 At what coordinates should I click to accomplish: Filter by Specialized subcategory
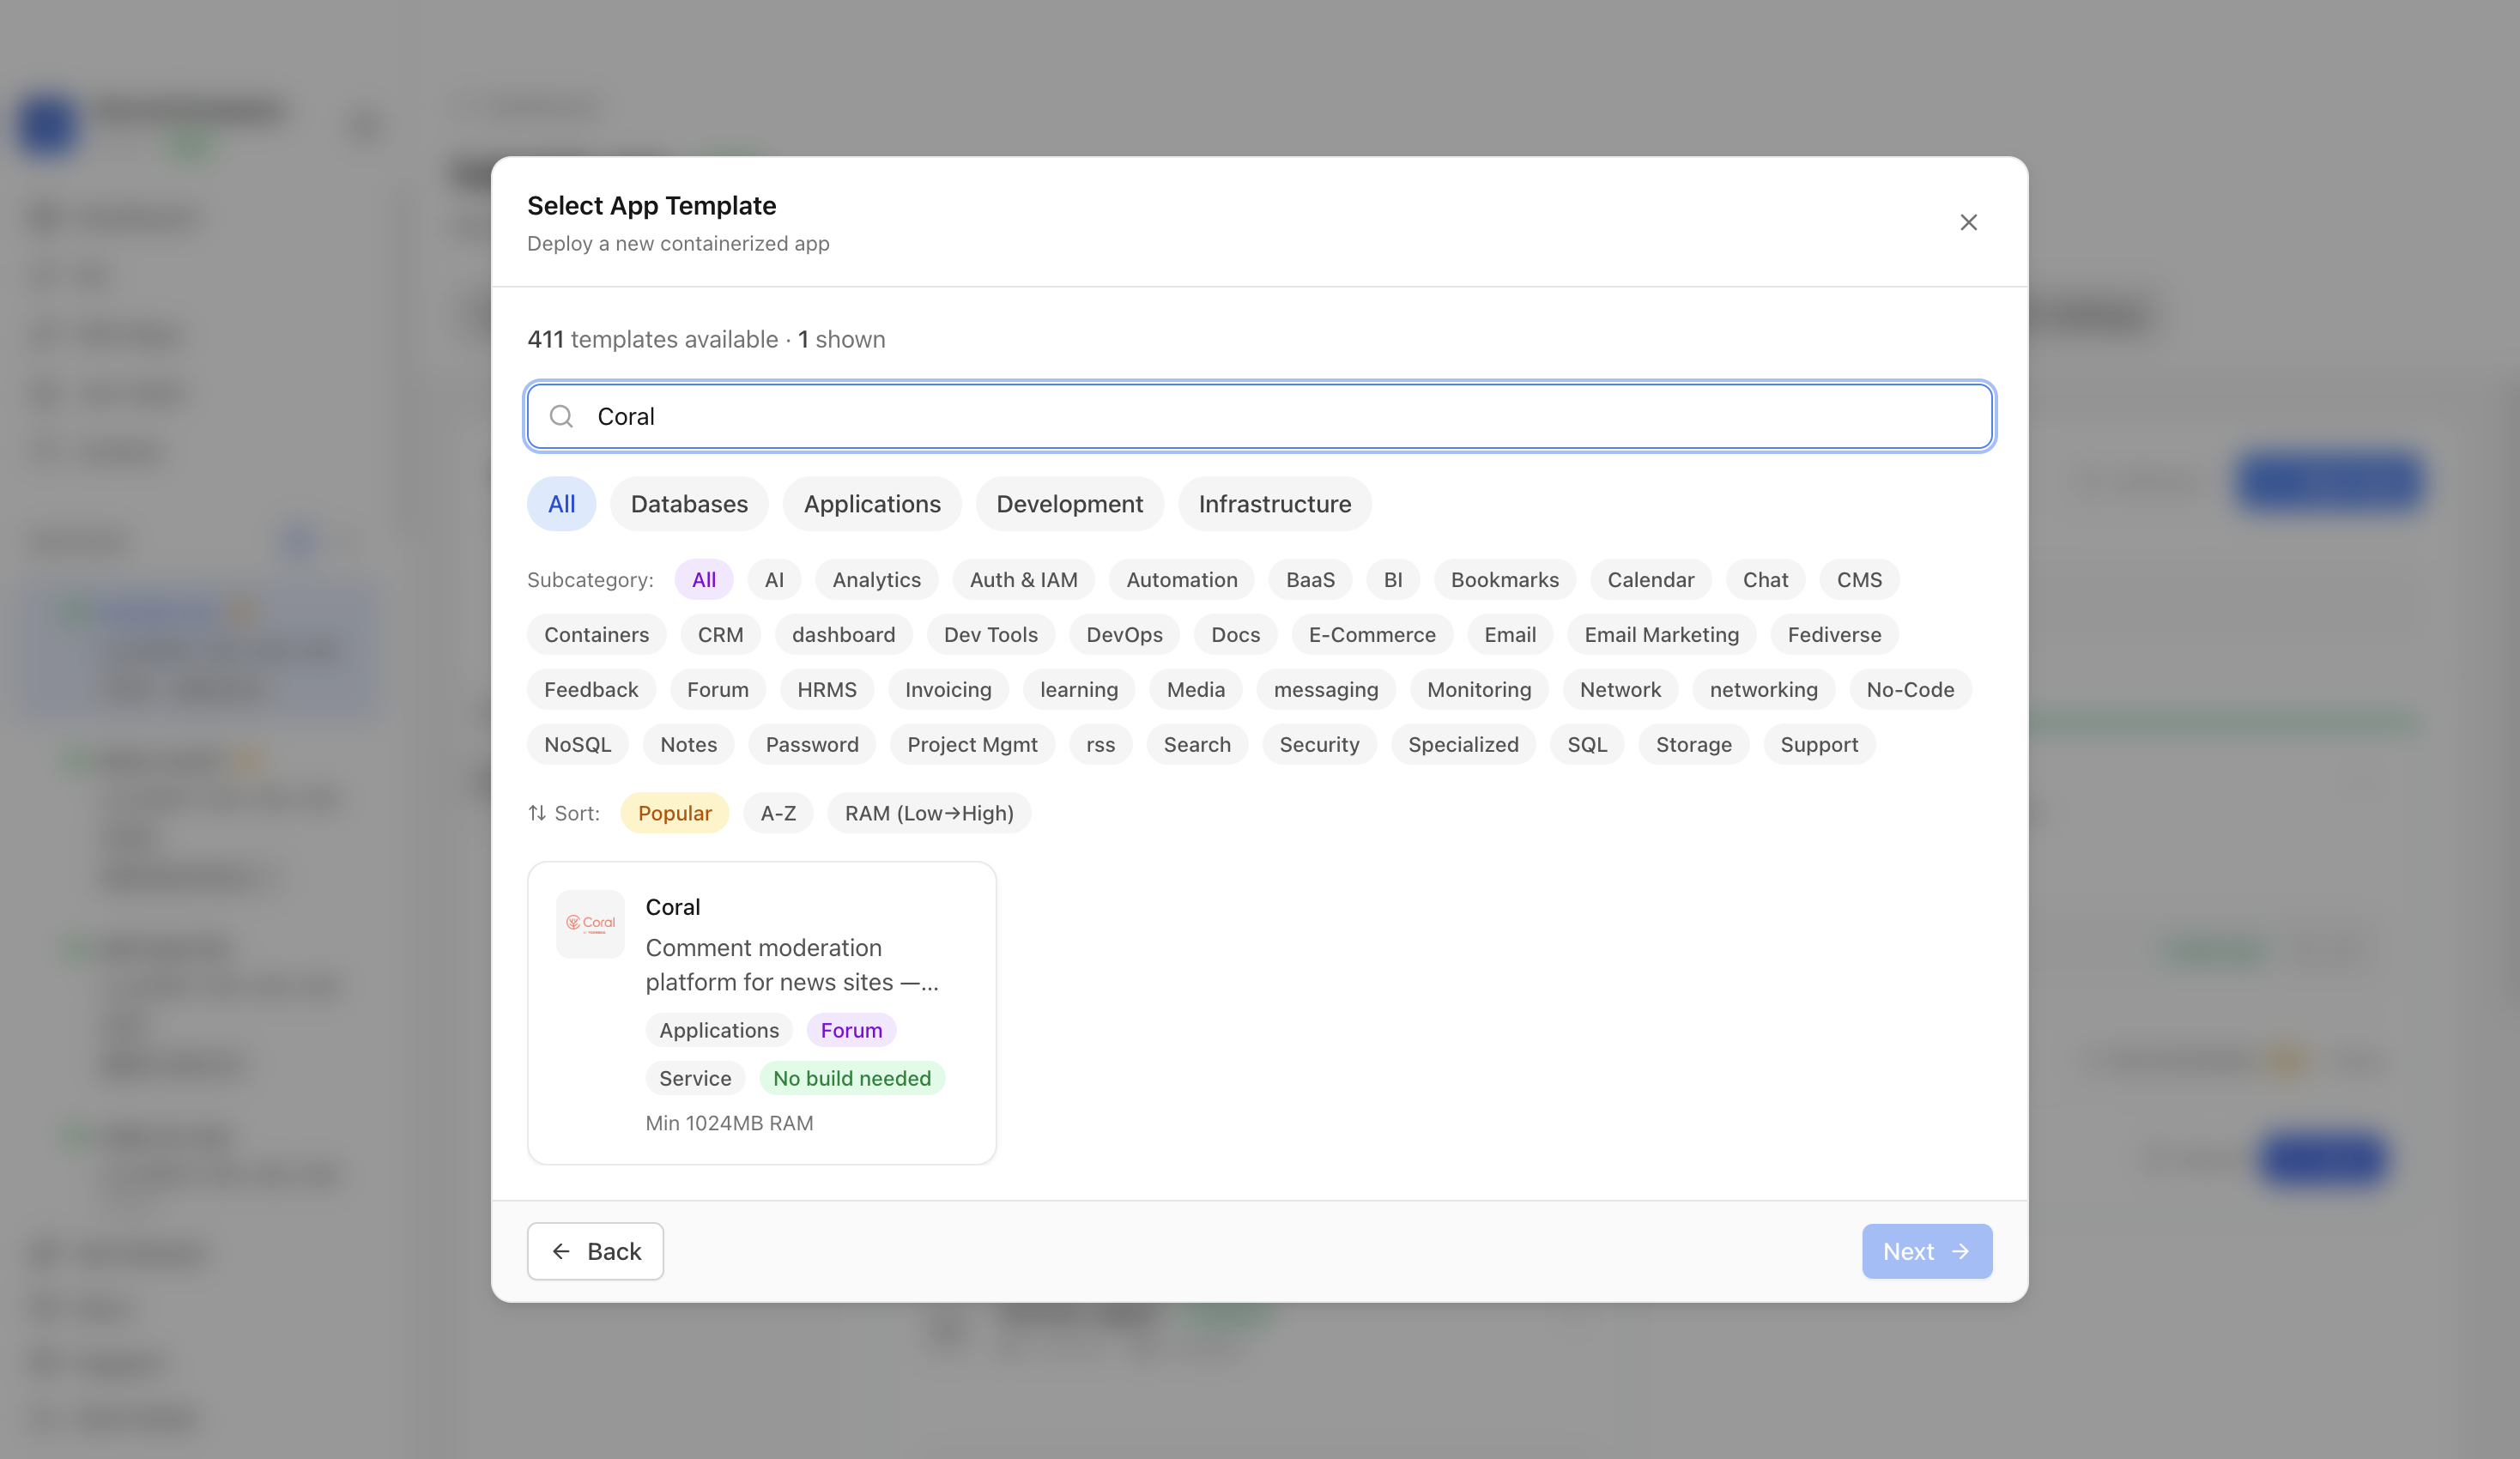1463,745
